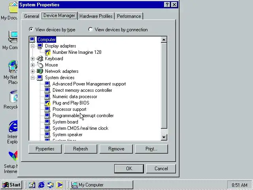Click the Refresh button

[81, 149]
